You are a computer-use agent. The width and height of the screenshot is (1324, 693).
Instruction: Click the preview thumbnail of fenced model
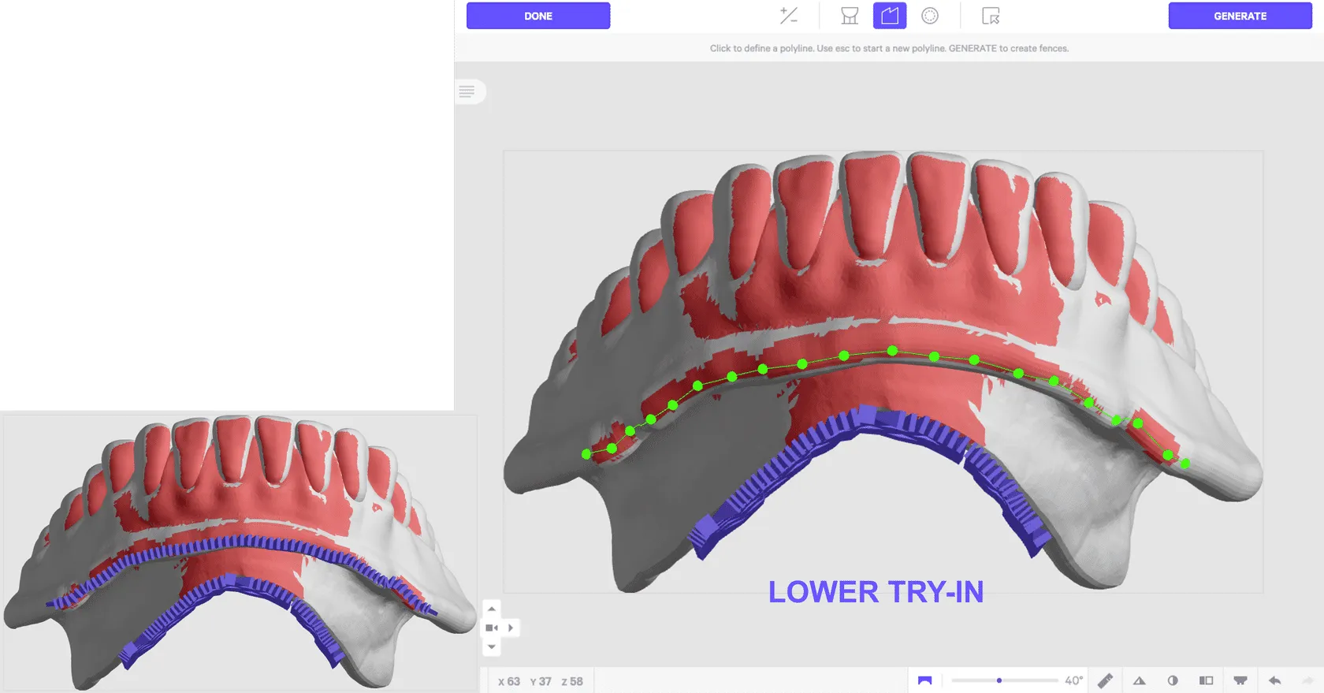(240, 553)
